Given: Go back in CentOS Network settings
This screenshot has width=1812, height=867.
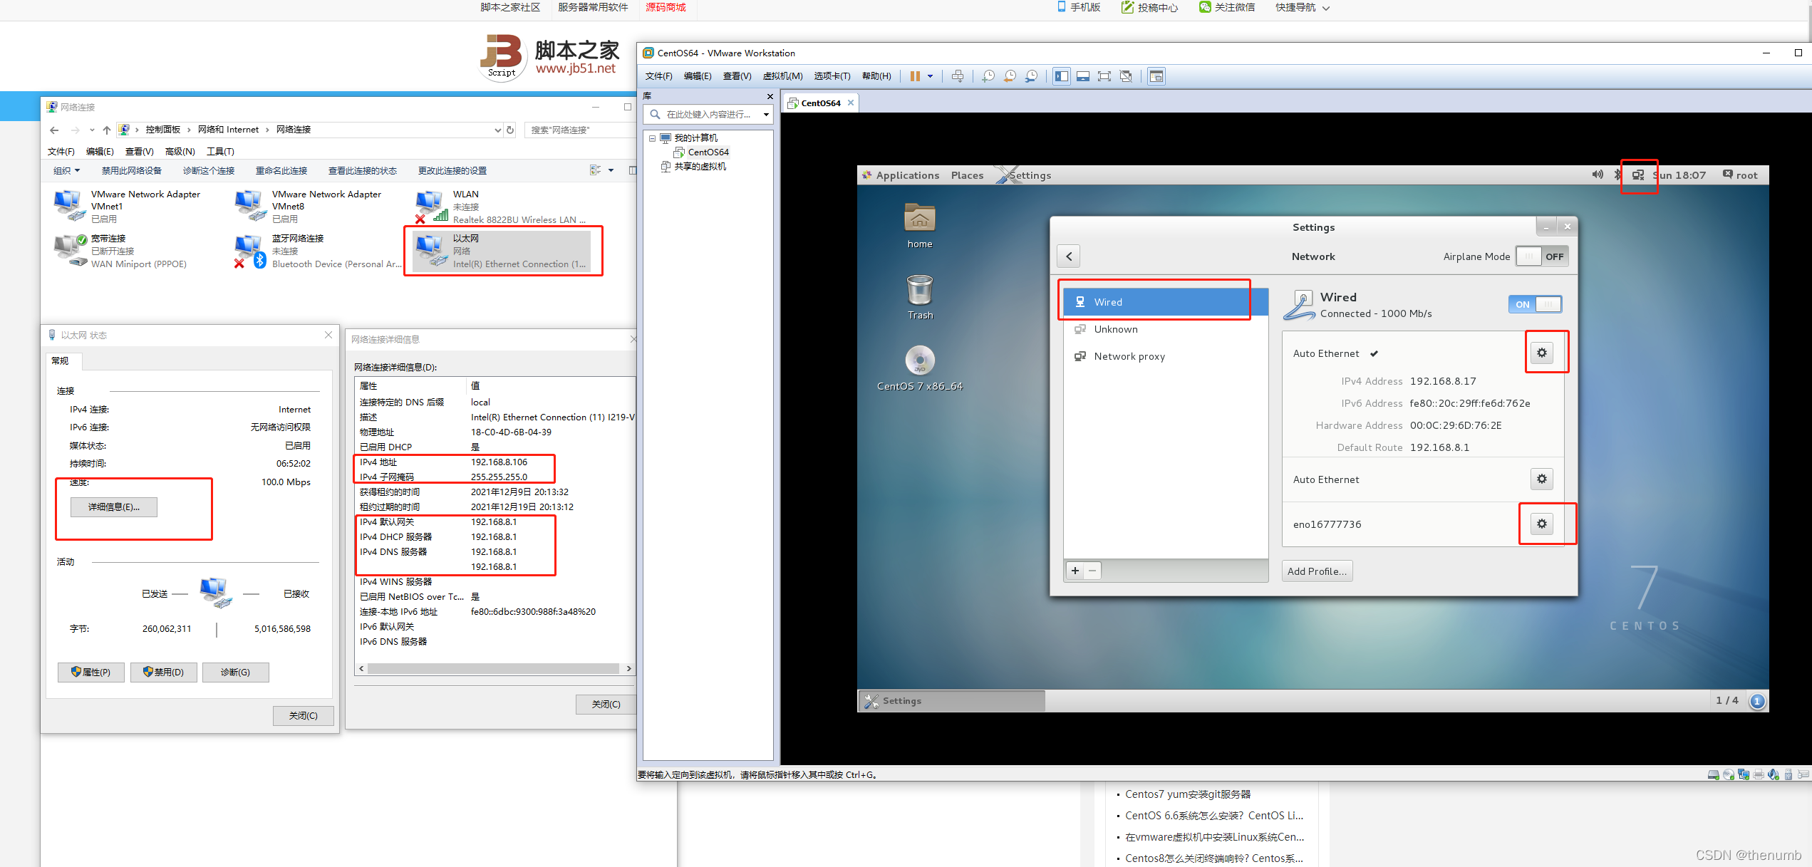Looking at the screenshot, I should (x=1069, y=256).
